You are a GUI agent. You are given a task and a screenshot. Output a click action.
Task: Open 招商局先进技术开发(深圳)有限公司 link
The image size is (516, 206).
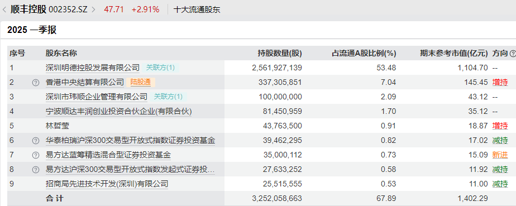pos(107,184)
